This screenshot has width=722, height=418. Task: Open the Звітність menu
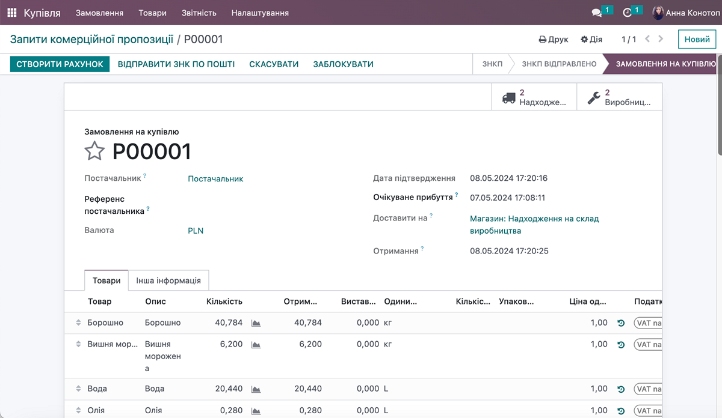click(198, 13)
